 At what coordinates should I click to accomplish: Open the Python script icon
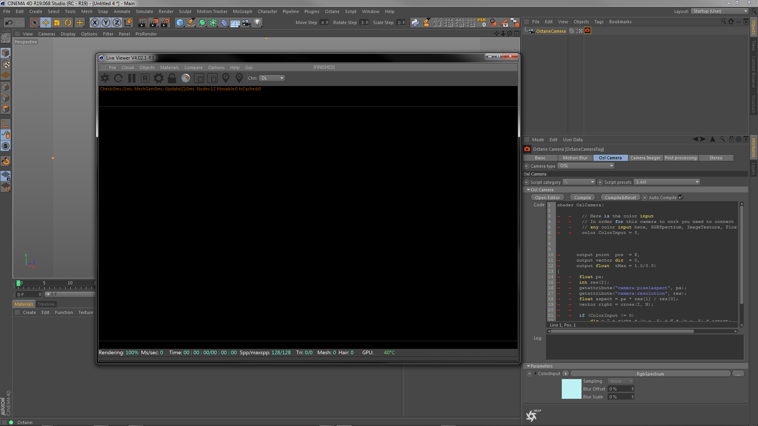[415, 22]
